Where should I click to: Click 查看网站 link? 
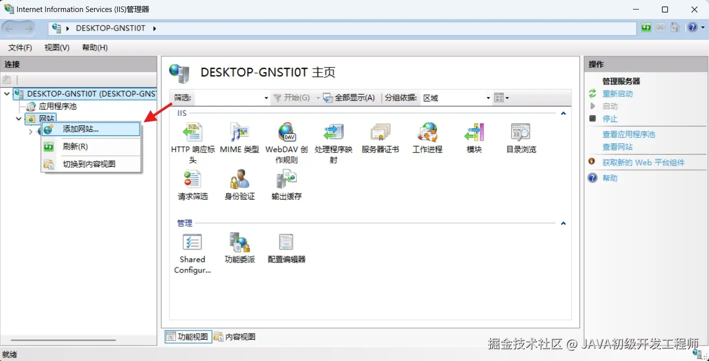click(617, 147)
